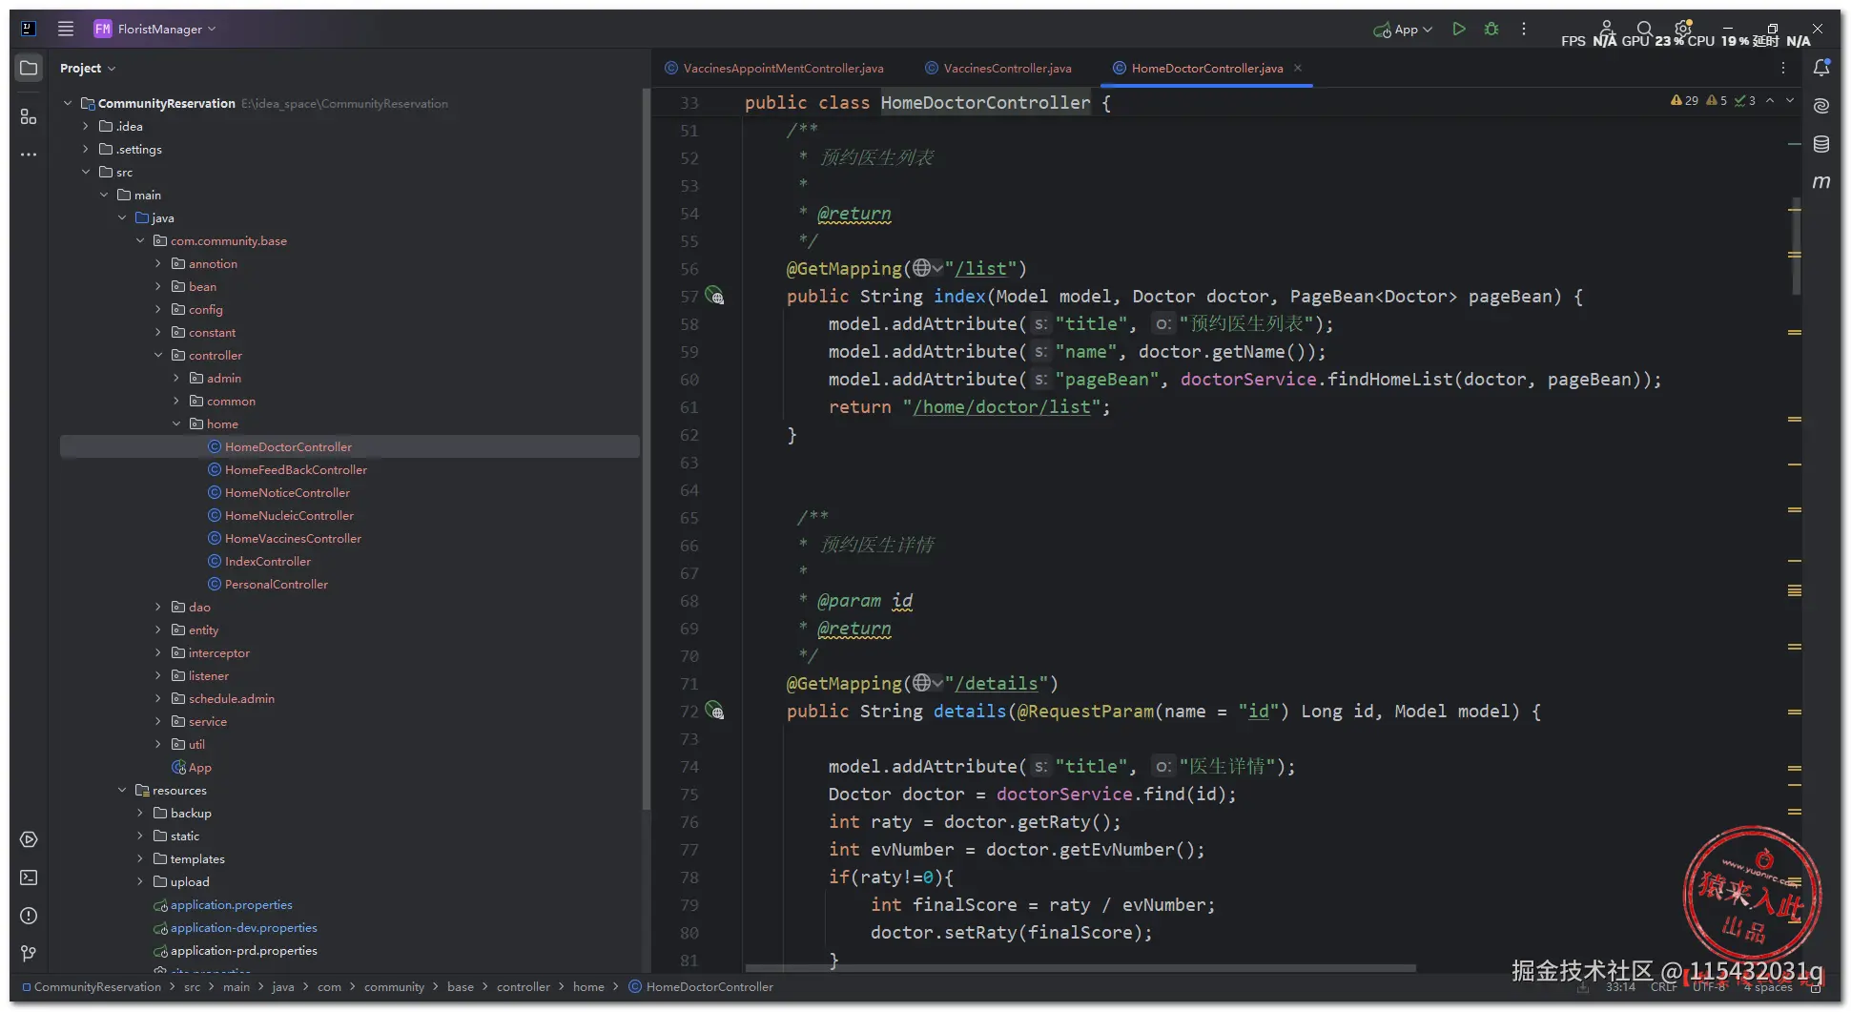Click the HomeDoctorController breadcrumb
The width and height of the screenshot is (1851, 1012).
tap(701, 986)
